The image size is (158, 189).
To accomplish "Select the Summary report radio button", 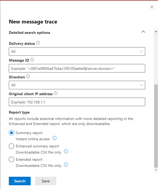I will tap(11, 133).
